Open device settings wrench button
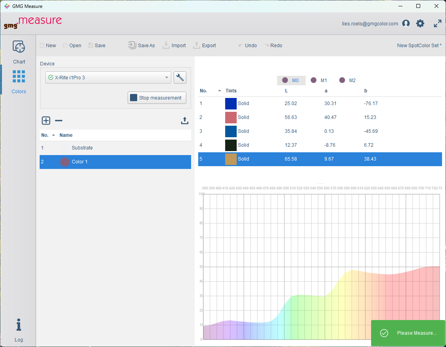446x347 pixels. (180, 77)
